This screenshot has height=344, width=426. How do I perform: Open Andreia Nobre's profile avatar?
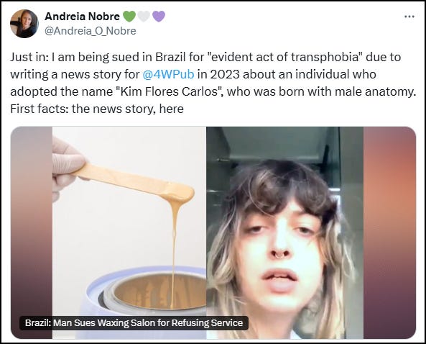24,24
